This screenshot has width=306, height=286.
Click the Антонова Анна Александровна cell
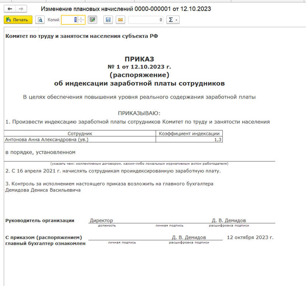[x=80, y=139]
